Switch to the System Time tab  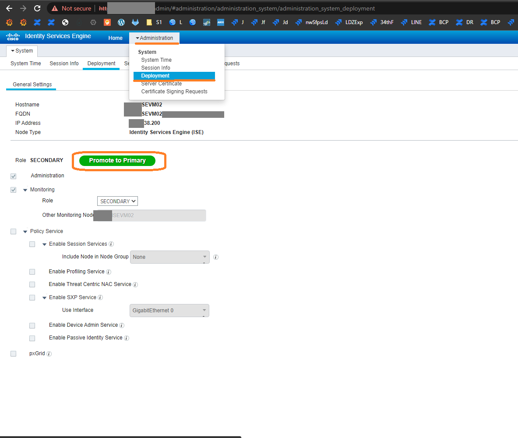(26, 64)
